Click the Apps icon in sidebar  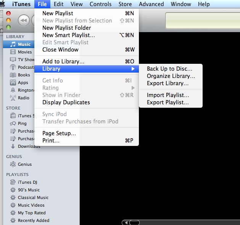point(13,83)
